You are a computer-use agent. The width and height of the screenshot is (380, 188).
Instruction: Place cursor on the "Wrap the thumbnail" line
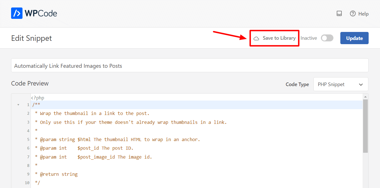click(x=94, y=114)
